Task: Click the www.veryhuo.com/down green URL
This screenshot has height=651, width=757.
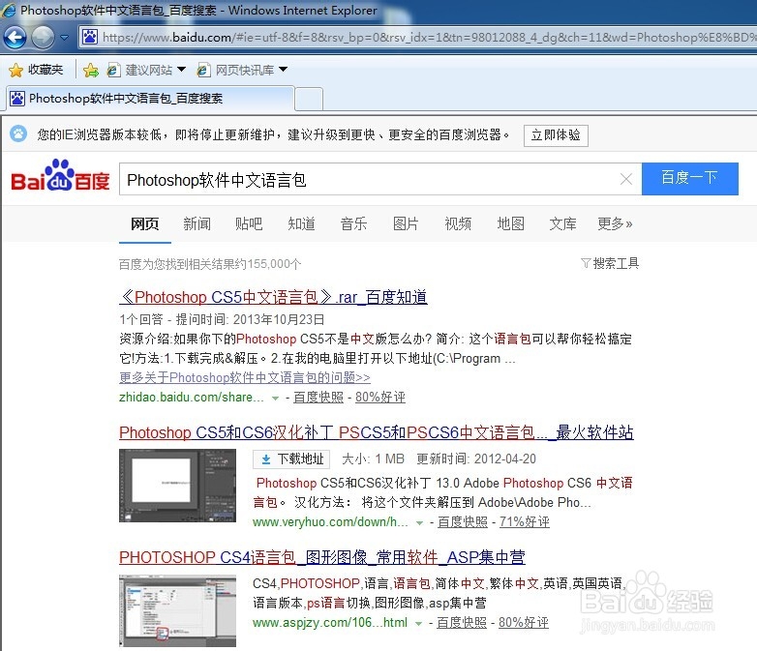Action: click(330, 522)
